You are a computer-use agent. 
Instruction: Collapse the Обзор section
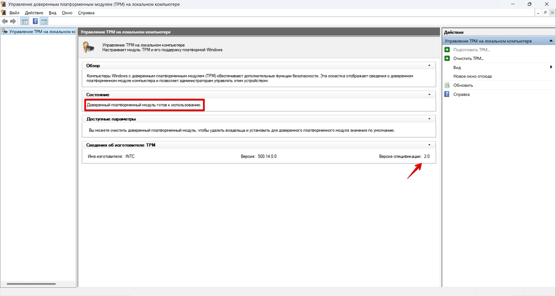click(x=430, y=66)
